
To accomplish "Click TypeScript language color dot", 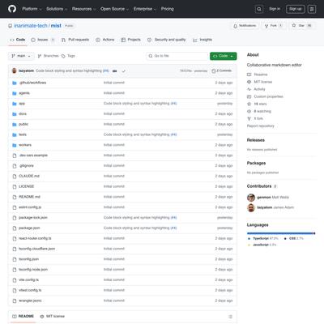I will pyautogui.click(x=249, y=239).
